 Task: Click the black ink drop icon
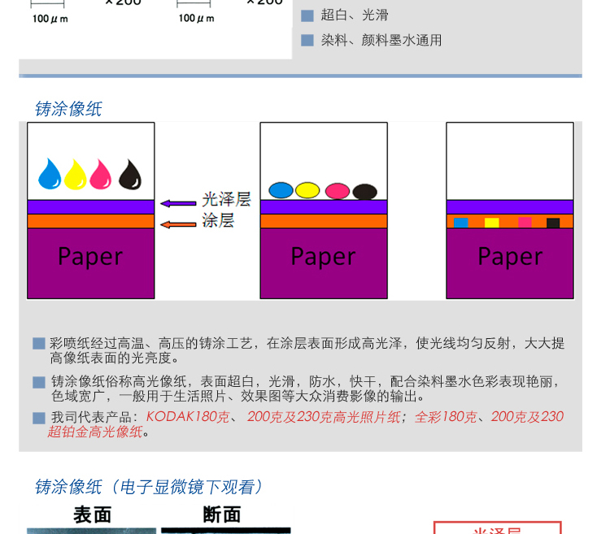click(130, 174)
